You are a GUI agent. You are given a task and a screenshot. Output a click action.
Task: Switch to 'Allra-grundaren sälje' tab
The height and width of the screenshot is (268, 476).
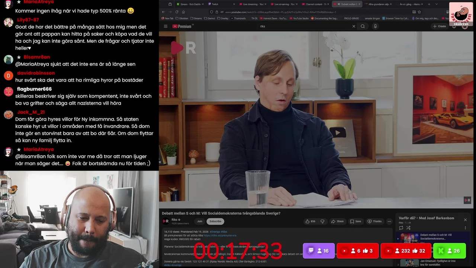tap(377, 4)
